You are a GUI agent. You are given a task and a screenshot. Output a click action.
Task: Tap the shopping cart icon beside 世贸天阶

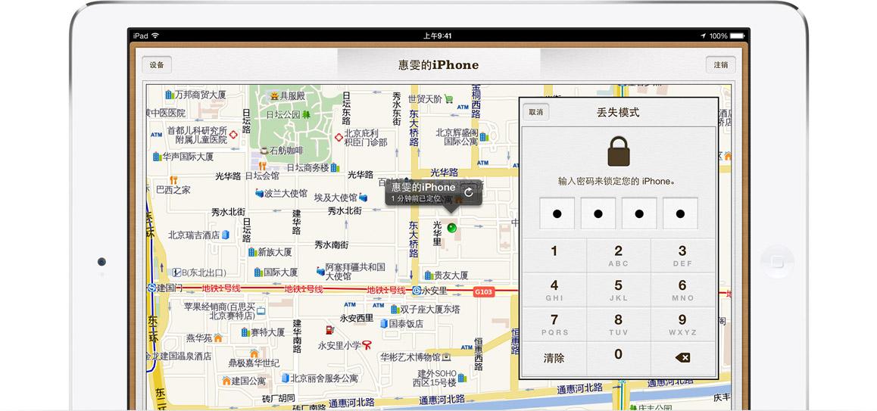(448, 99)
